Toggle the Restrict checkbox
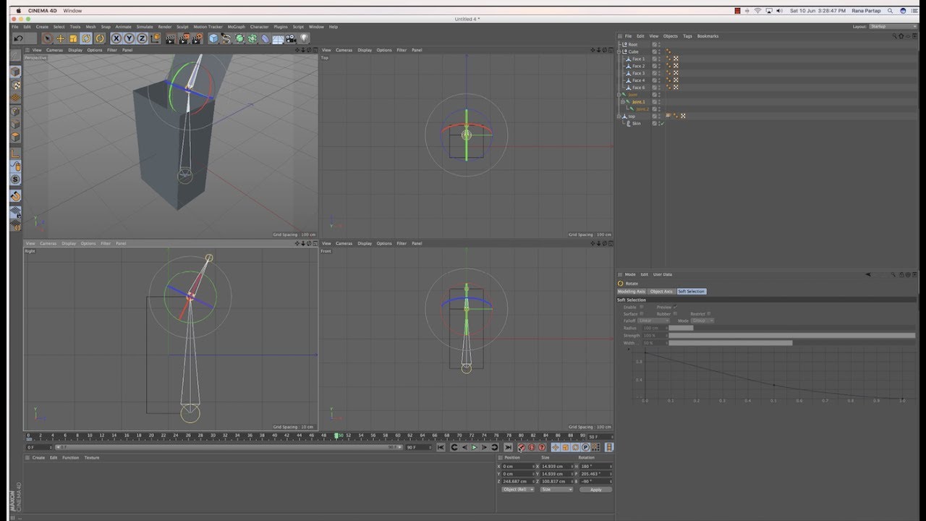Image resolution: width=926 pixels, height=521 pixels. pos(709,314)
